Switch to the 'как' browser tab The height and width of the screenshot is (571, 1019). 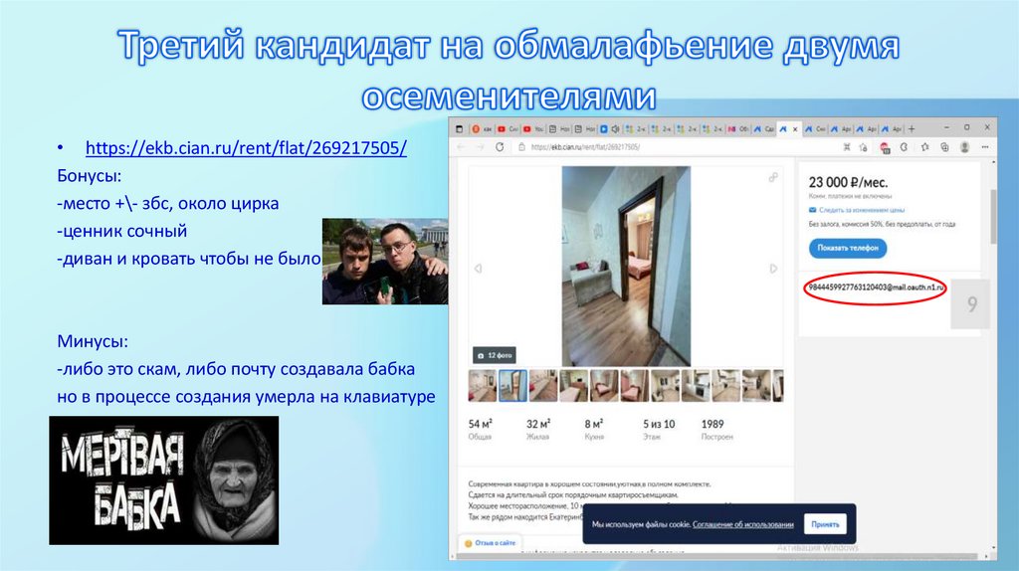(482, 128)
